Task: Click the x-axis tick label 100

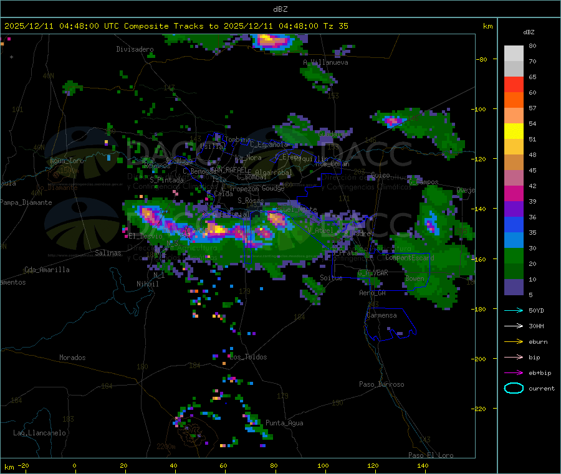Action: [323, 465]
